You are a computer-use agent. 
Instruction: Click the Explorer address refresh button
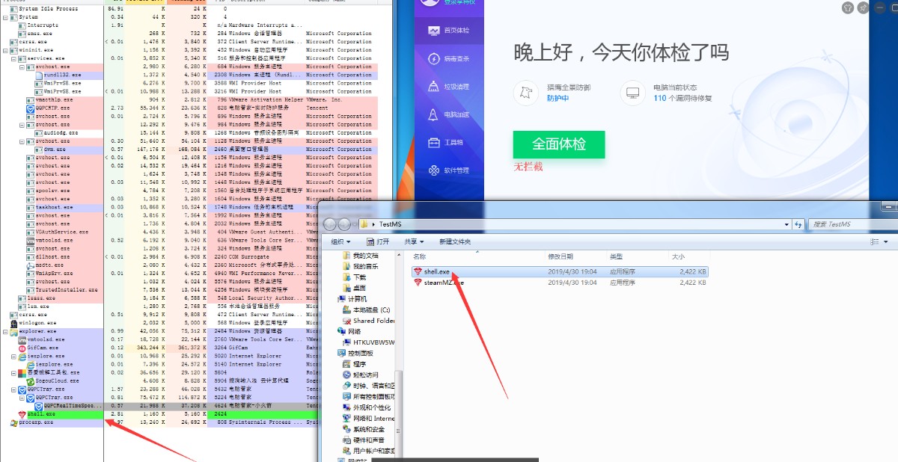pos(800,224)
